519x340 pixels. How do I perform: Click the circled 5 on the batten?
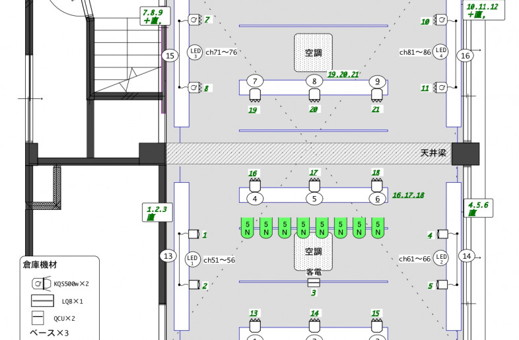pos(314,199)
